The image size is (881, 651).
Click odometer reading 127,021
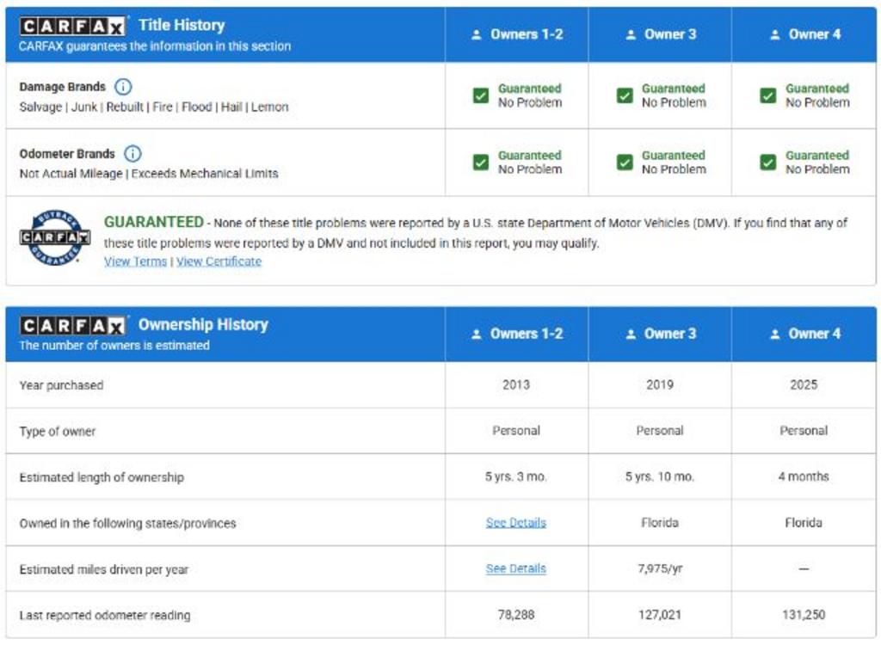coord(660,615)
